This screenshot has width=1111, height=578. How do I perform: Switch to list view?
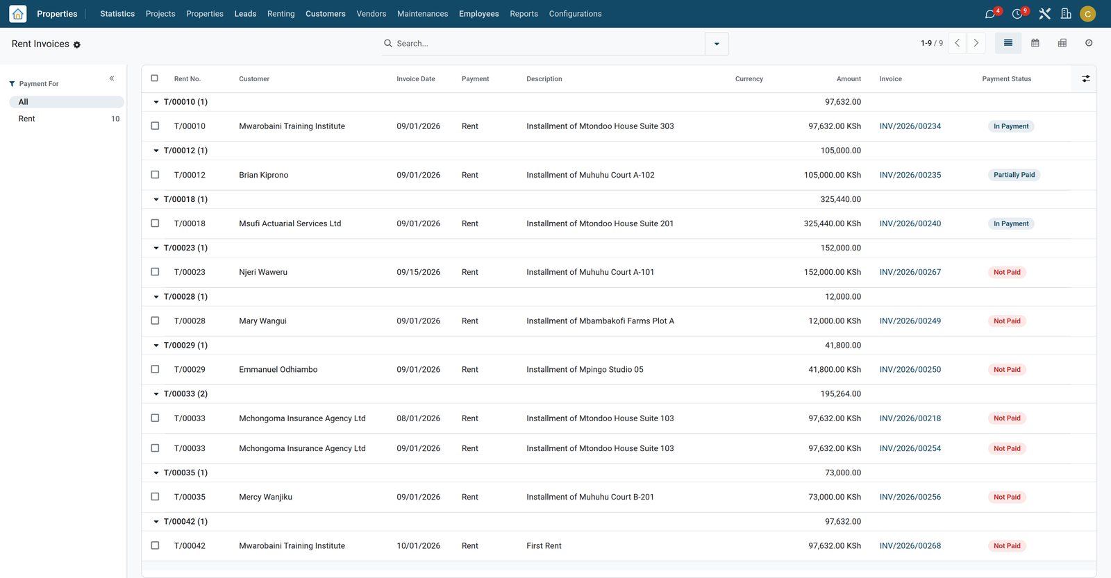(x=1008, y=43)
